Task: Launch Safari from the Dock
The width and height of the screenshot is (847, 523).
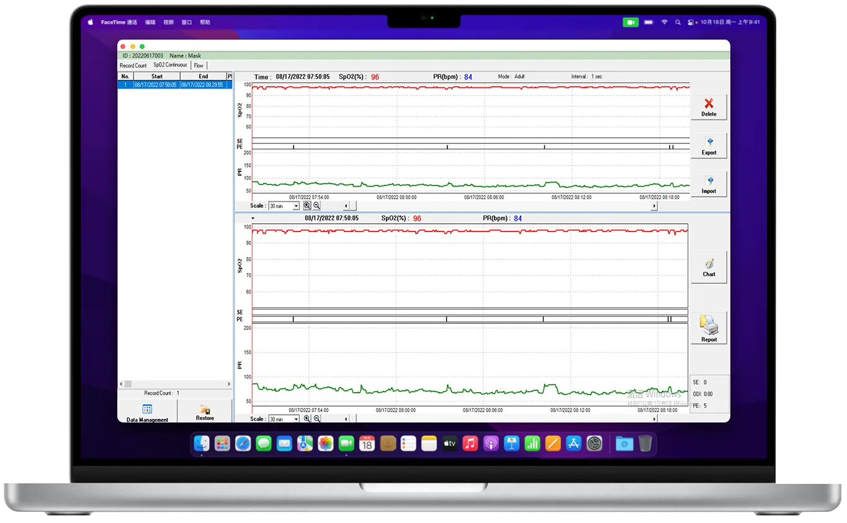Action: (243, 444)
